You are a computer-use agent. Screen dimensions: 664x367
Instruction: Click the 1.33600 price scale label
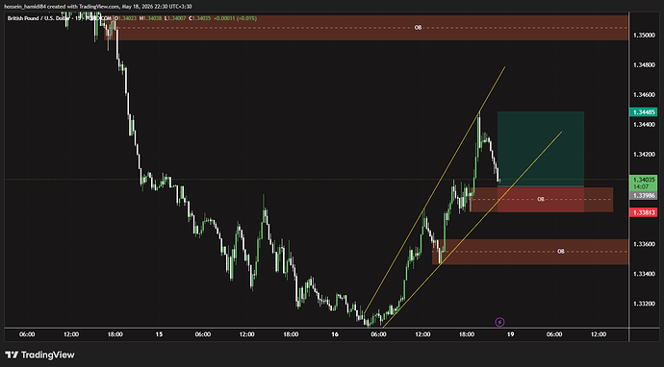[644, 244]
